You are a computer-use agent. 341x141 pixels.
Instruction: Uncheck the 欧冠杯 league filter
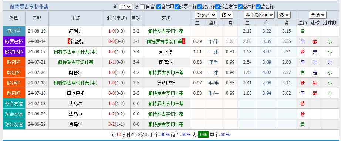(x=199, y=7)
